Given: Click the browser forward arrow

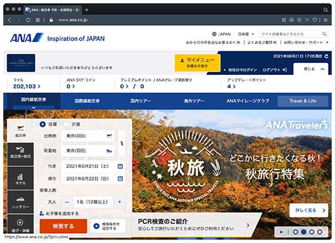Looking at the screenshot, I should 18,20.
